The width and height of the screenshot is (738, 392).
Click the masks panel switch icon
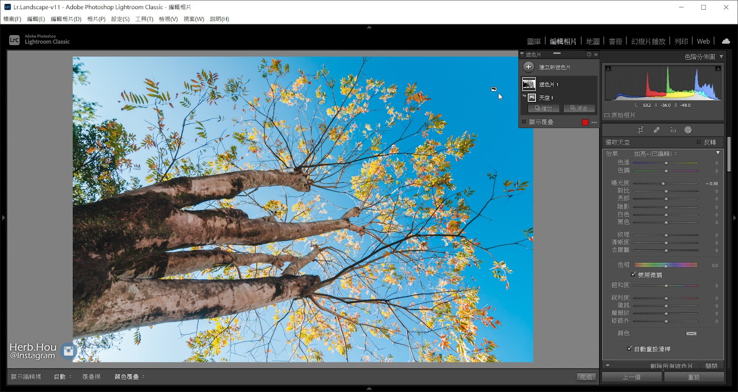[x=522, y=54]
